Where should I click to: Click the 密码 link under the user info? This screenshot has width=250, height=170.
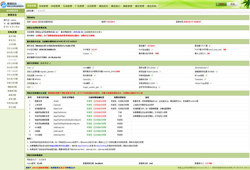pyautogui.click(x=6, y=27)
